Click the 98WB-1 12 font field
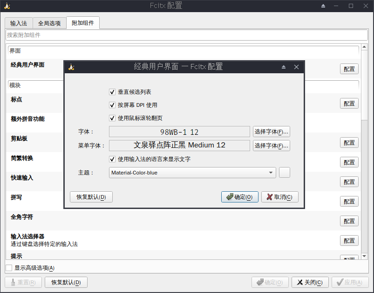Image resolution: width=374 pixels, height=293 pixels. (179, 132)
